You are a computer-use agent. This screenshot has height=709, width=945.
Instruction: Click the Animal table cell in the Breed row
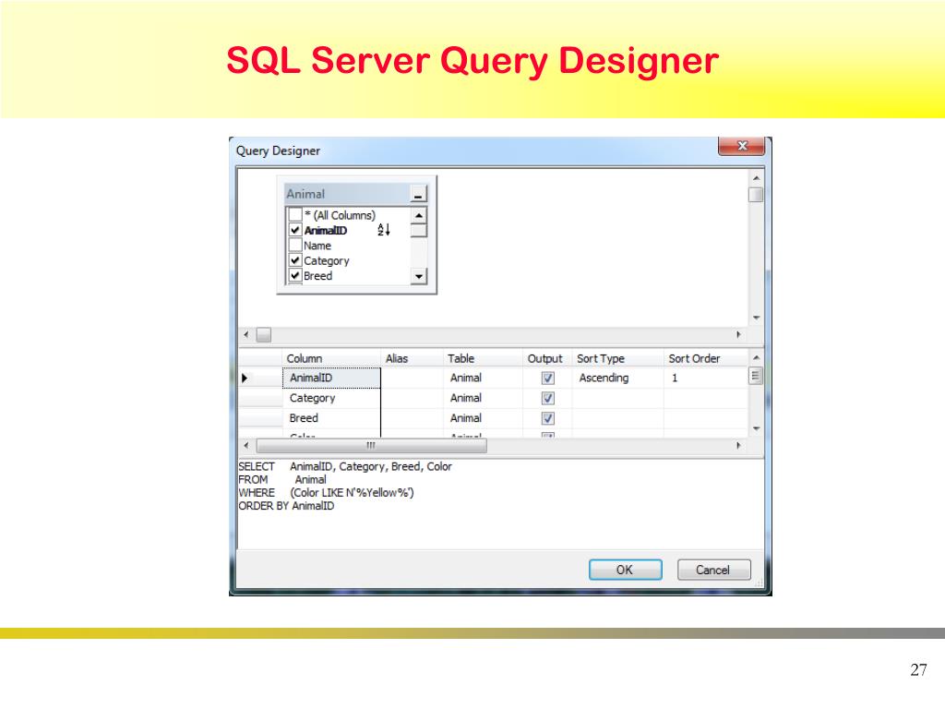(483, 418)
